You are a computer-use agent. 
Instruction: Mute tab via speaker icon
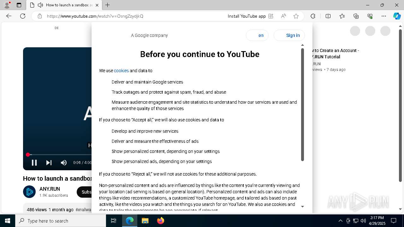point(40,5)
